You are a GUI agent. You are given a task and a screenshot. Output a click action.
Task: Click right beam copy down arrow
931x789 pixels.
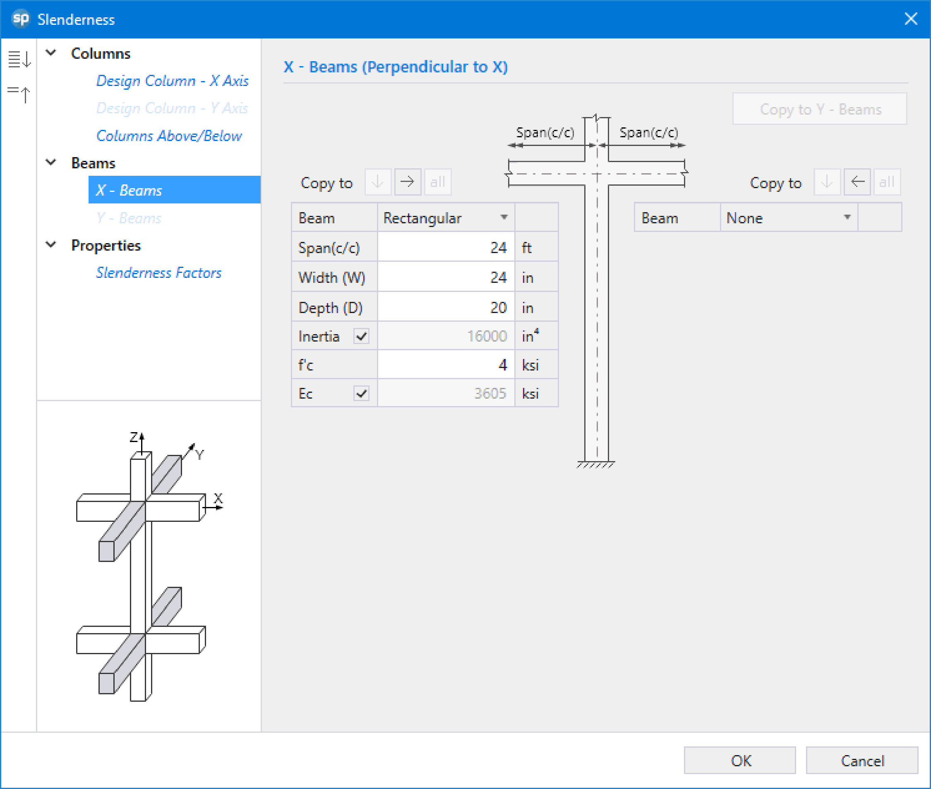click(x=827, y=182)
